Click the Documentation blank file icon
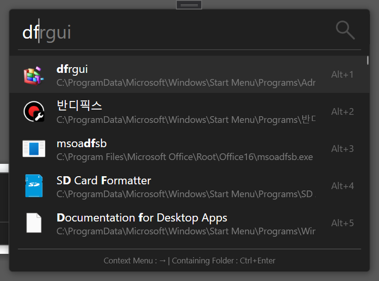Viewport: 379px width, 281px height. tap(34, 222)
